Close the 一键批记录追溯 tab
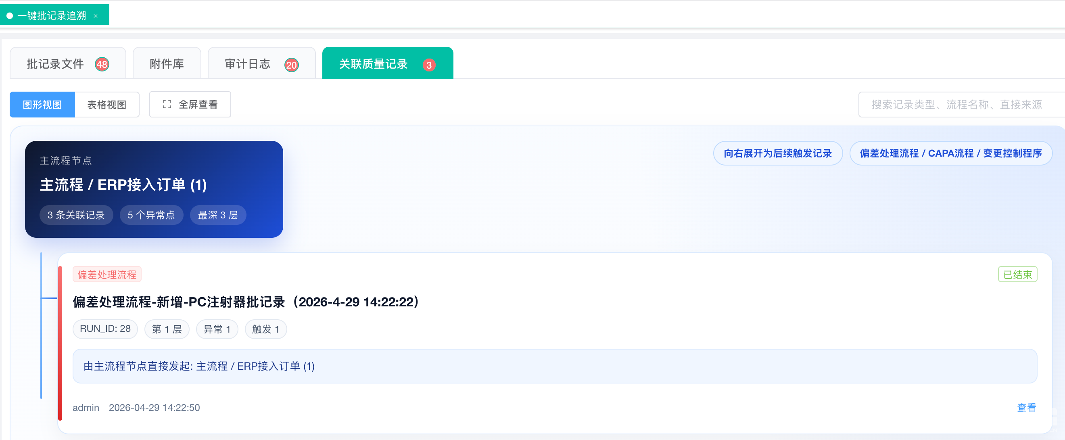 pyautogui.click(x=96, y=16)
